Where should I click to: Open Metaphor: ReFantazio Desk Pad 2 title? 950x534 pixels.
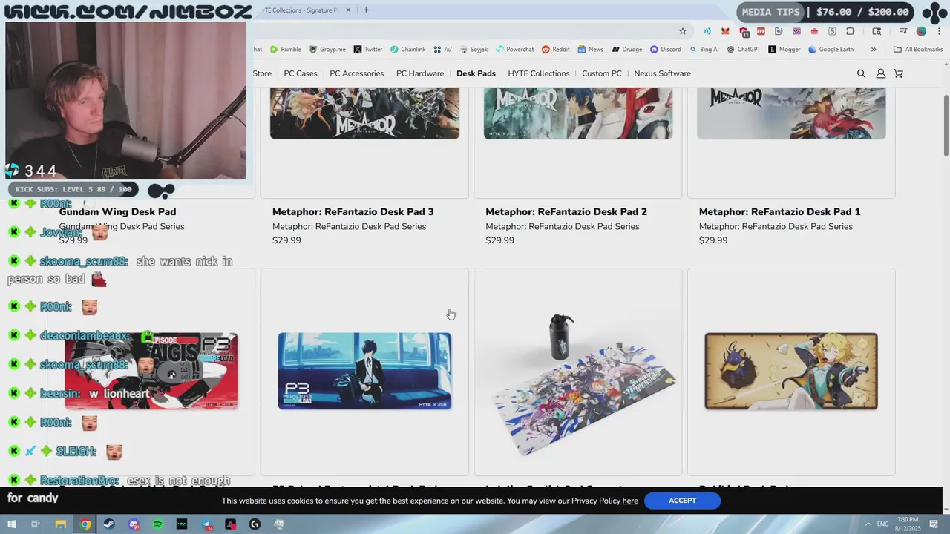pos(566,212)
